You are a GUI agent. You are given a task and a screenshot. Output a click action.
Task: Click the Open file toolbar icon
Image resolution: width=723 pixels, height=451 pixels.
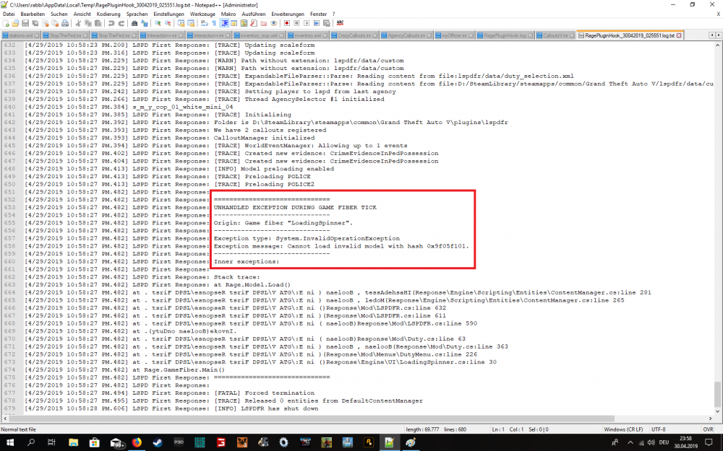tap(15, 23)
